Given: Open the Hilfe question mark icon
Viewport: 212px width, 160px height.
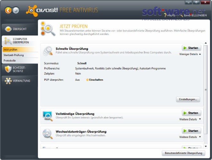Looking at the screenshot, I should tap(165, 15).
